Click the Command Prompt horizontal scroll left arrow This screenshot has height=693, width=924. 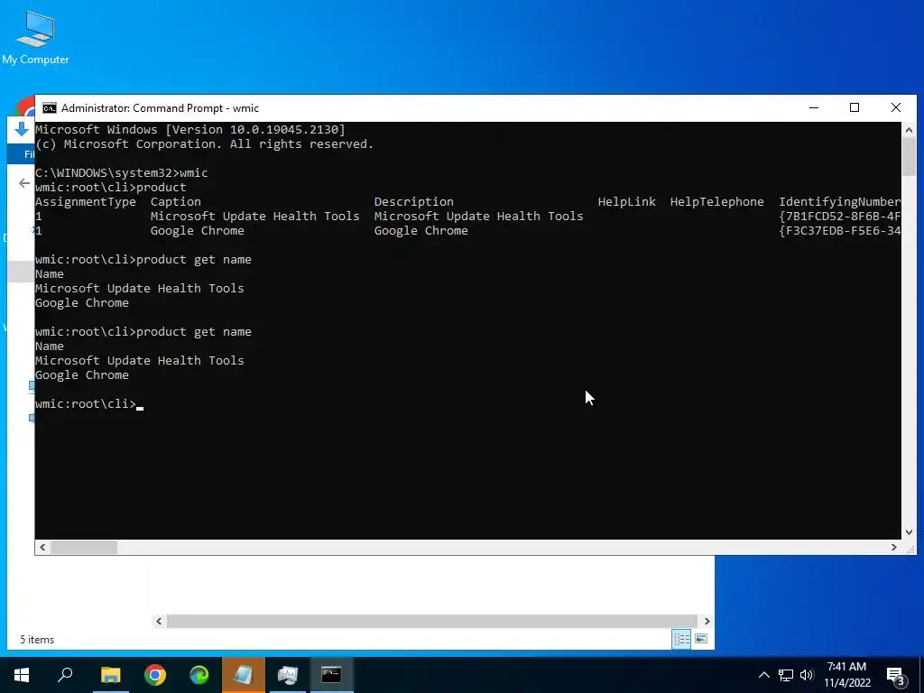pyautogui.click(x=42, y=548)
